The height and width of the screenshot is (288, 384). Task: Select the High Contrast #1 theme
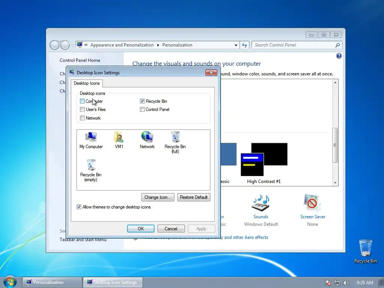coord(264,163)
